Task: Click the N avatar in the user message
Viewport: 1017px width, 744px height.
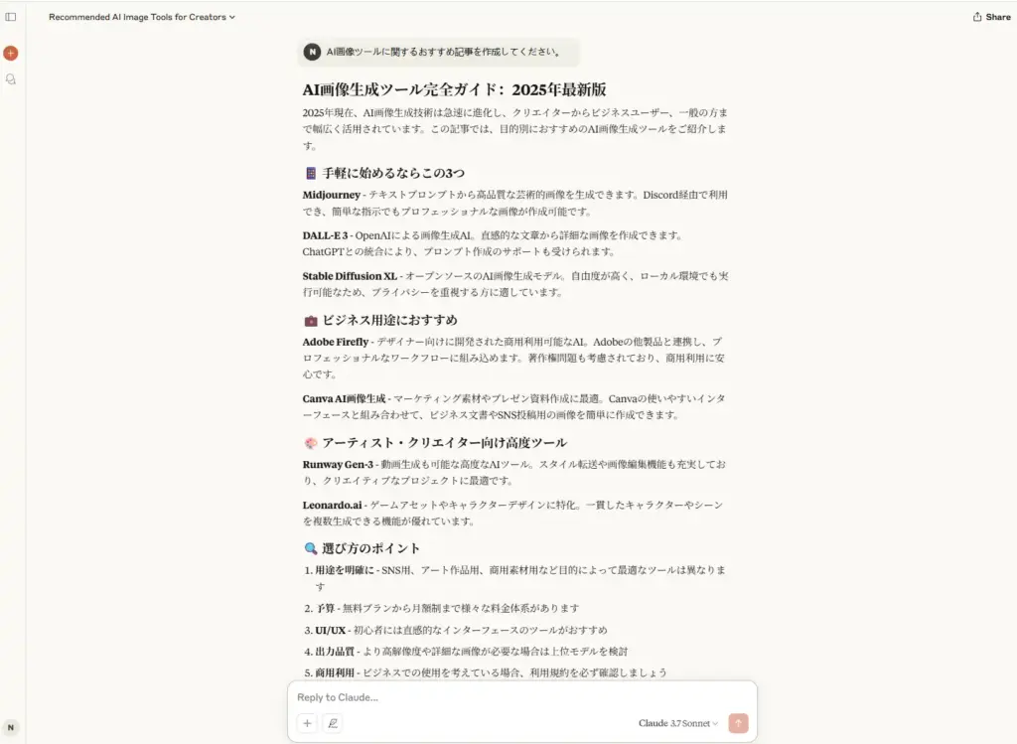Action: 312,52
